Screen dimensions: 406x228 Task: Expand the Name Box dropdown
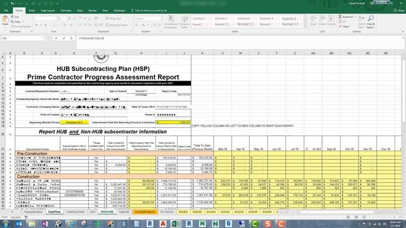[44, 38]
